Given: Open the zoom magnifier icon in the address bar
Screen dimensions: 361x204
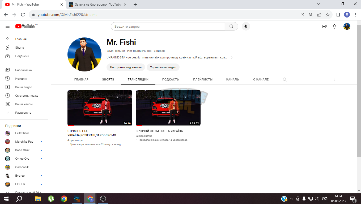Looking at the screenshot, I should pos(311,15).
